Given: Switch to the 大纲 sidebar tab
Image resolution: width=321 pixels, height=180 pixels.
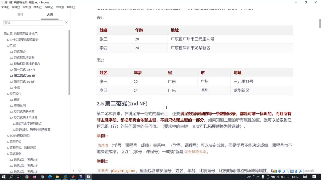Looking at the screenshot, I should pos(50,15).
